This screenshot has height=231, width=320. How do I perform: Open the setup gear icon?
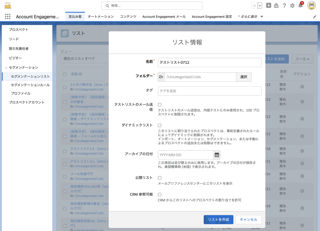click(292, 6)
